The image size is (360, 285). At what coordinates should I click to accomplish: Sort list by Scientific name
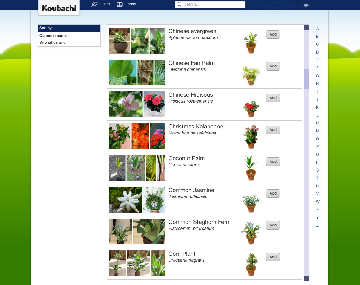click(52, 43)
